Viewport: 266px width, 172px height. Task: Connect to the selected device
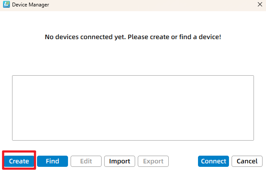coord(213,161)
